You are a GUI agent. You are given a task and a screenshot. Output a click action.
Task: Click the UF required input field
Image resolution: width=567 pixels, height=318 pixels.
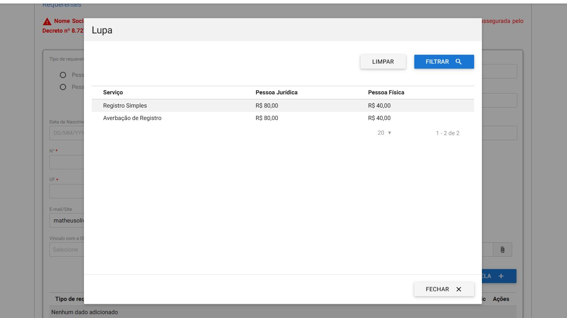point(67,191)
